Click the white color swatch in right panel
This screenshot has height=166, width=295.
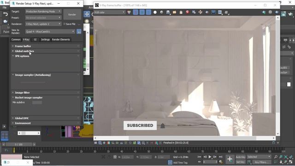(x=289, y=84)
